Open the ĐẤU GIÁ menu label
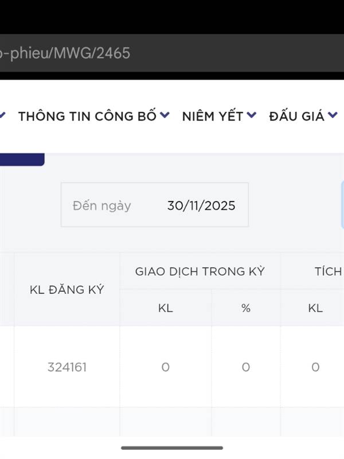 pos(296,116)
